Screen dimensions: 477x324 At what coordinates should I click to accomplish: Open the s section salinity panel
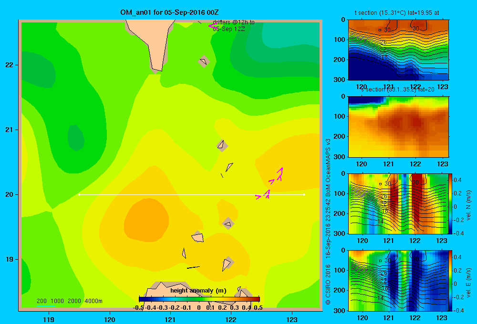tap(398, 127)
